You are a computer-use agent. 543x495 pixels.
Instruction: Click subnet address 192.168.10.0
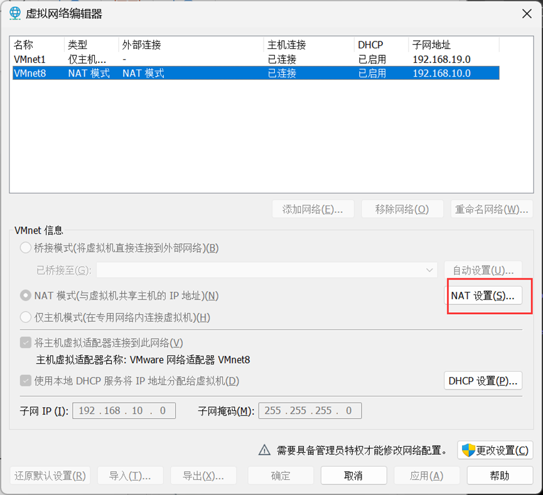coord(441,73)
